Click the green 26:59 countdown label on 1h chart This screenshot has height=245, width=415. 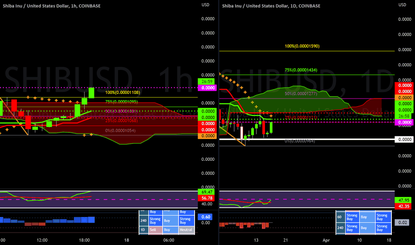coord(207,82)
